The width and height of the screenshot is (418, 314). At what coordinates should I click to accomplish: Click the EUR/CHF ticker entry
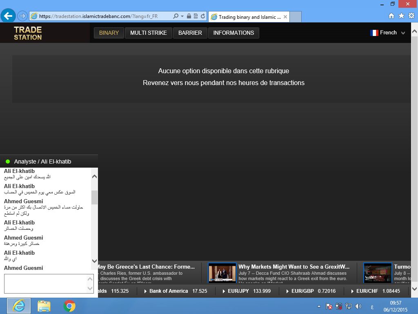coord(376,291)
